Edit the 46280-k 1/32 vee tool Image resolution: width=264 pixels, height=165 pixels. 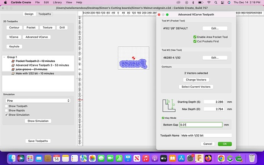tap(215, 58)
